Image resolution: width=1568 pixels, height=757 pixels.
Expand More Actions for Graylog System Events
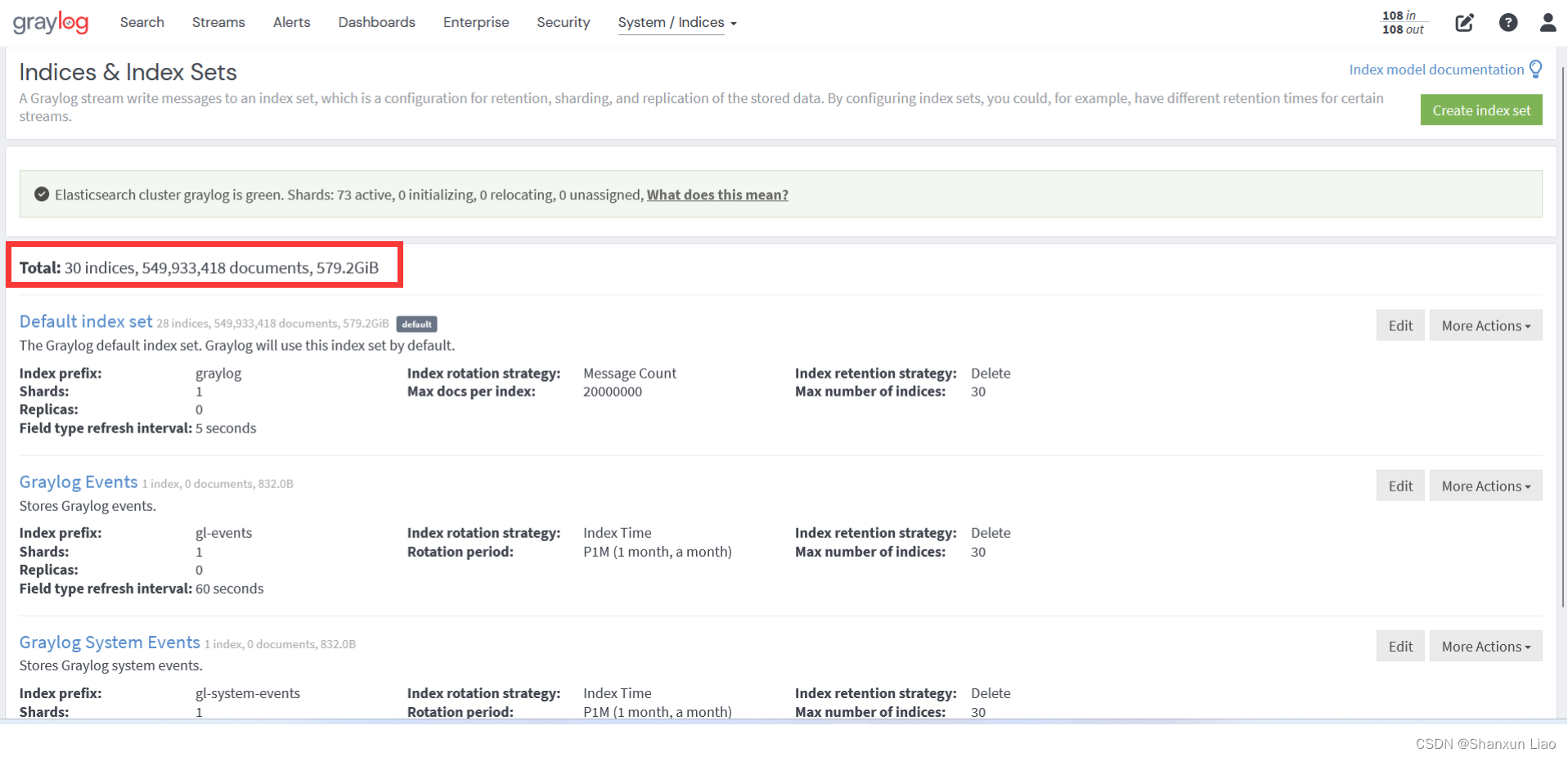tap(1485, 646)
